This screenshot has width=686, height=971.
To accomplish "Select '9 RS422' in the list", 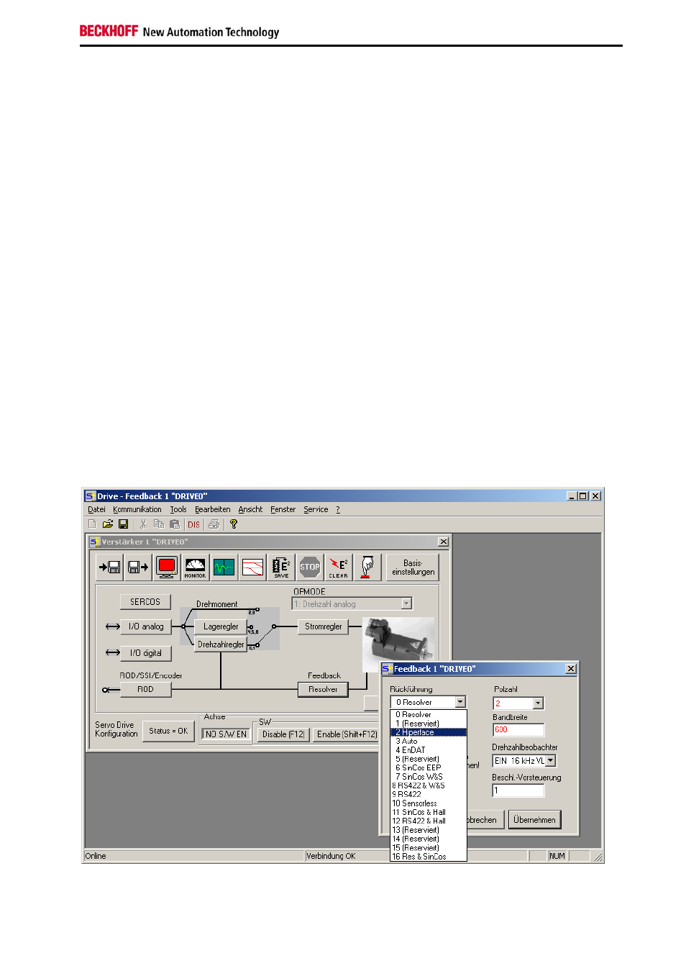I will pos(429,795).
